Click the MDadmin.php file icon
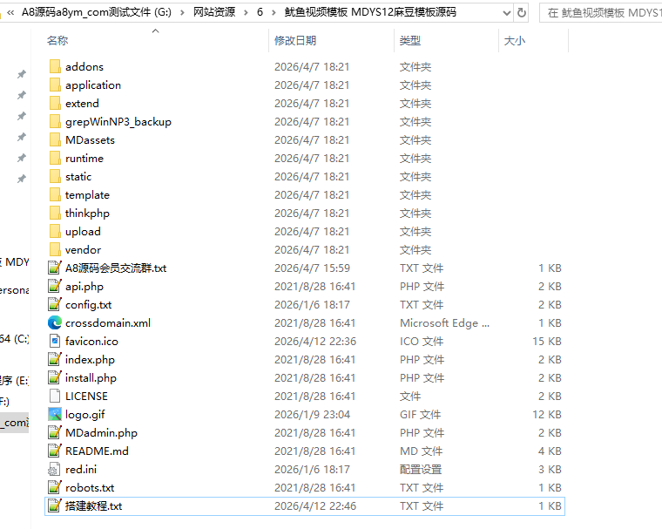 (55, 432)
